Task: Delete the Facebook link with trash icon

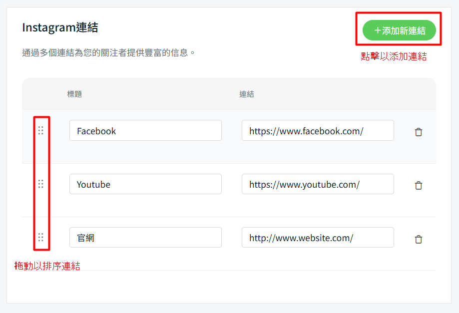Action: pyautogui.click(x=419, y=132)
